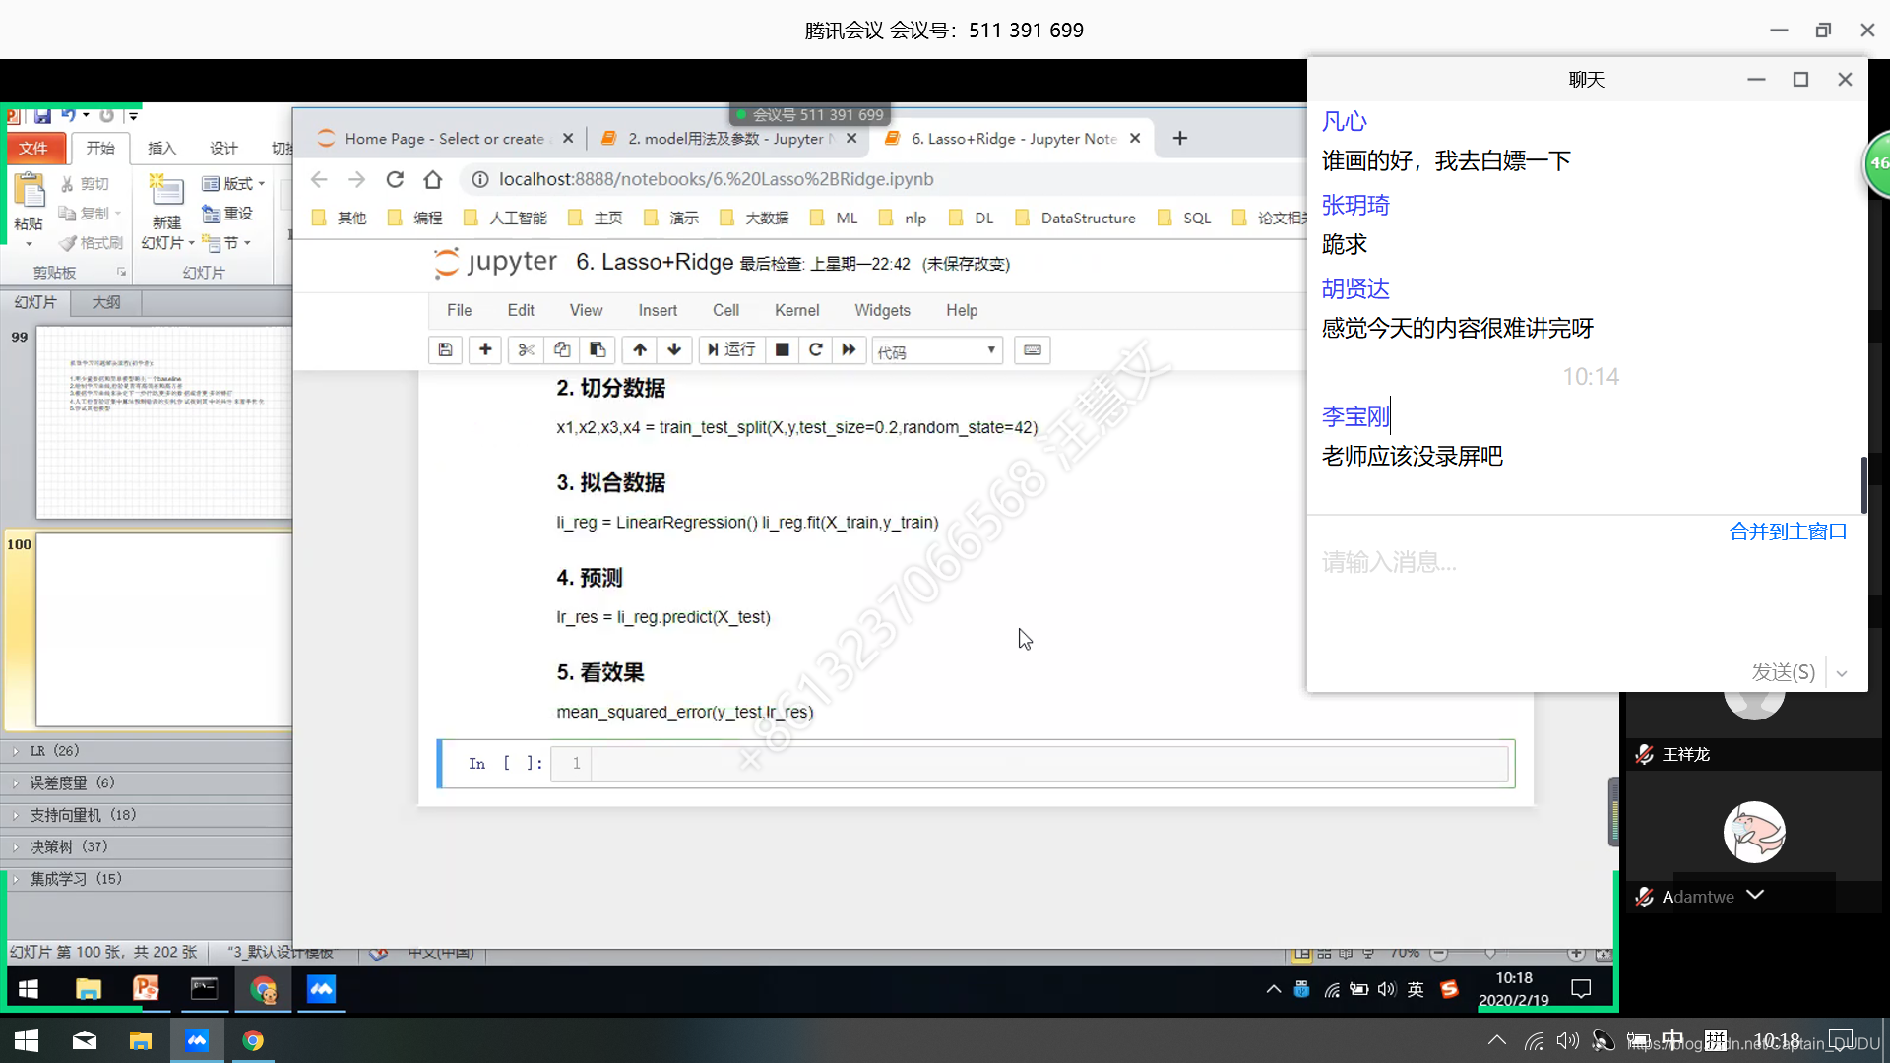1890x1063 pixels.
Task: Expand the Adamtwe participant chevron
Action: pyautogui.click(x=1755, y=895)
